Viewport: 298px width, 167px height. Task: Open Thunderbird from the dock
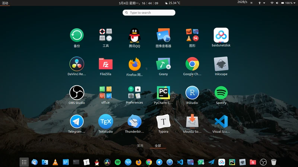pyautogui.click(x=34, y=162)
